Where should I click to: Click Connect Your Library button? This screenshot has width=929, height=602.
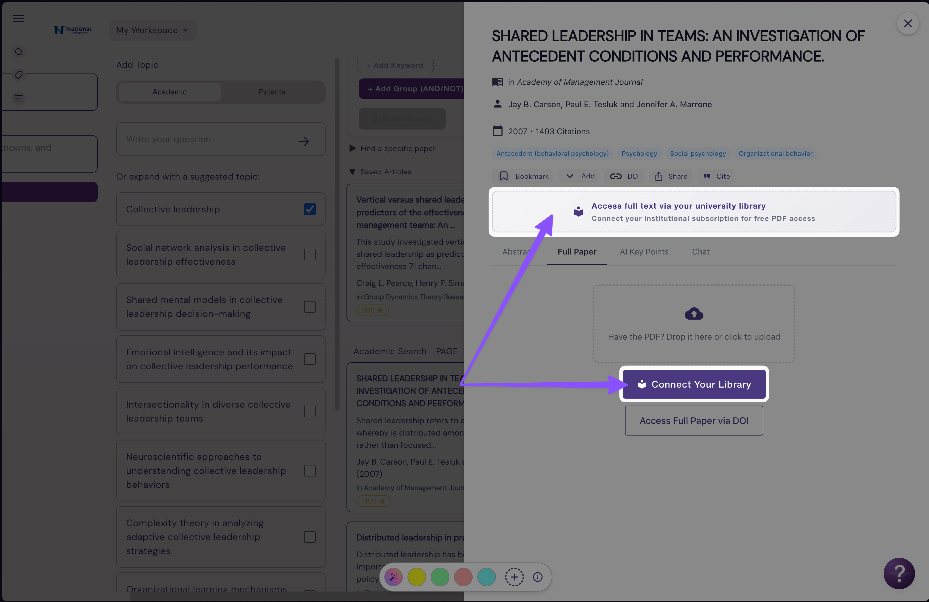[694, 384]
